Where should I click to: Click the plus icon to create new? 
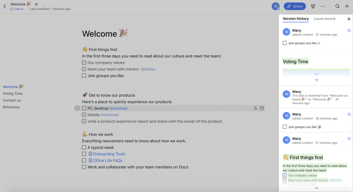click(x=347, y=6)
